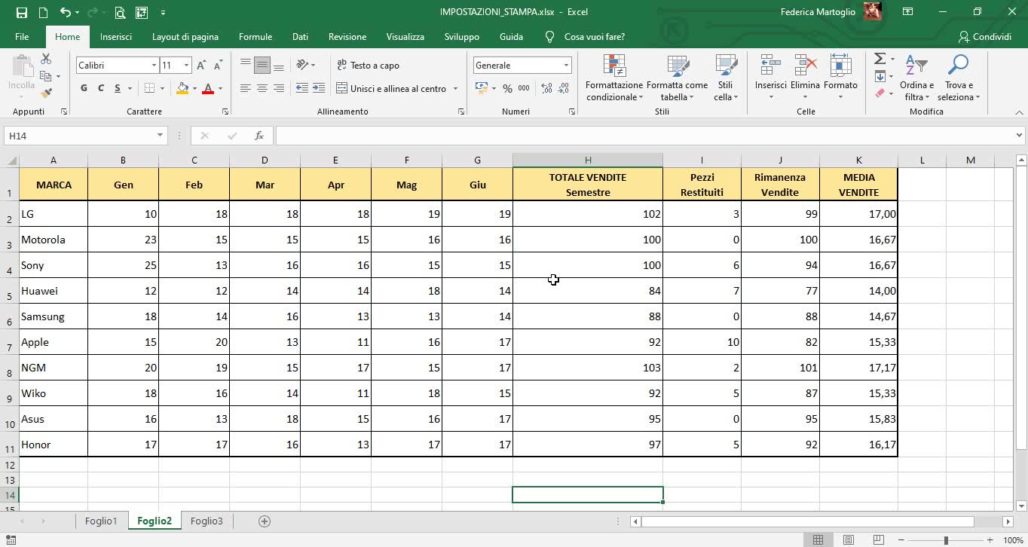Click the Copy icon in Appunti group
The image size is (1028, 547).
click(46, 76)
